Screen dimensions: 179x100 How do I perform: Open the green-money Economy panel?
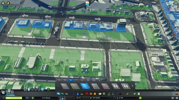coord(135,94)
